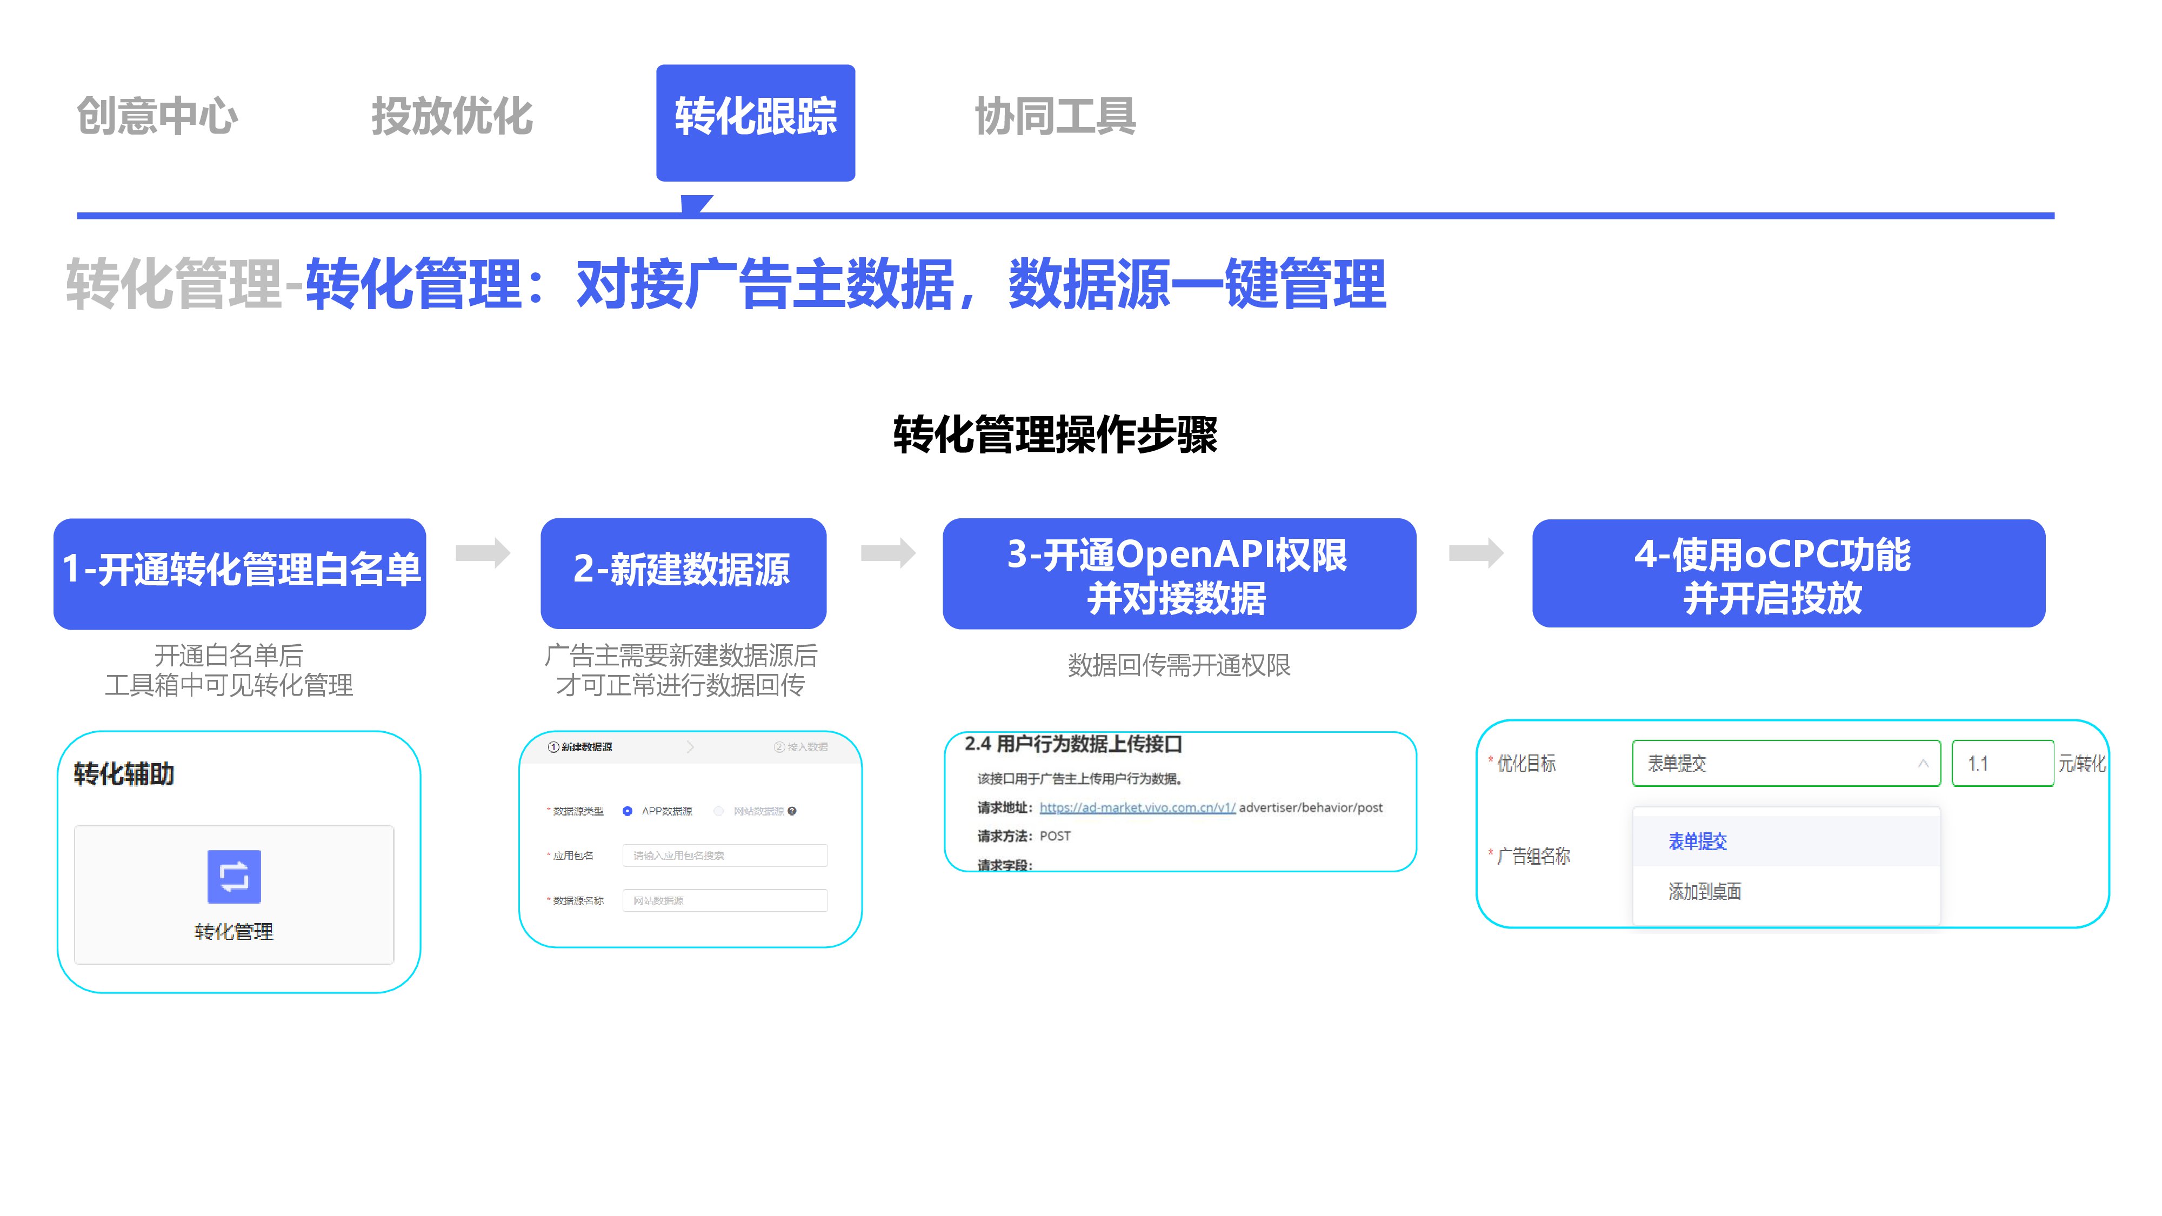Click the step 2 接入数据 indicator

[800, 747]
